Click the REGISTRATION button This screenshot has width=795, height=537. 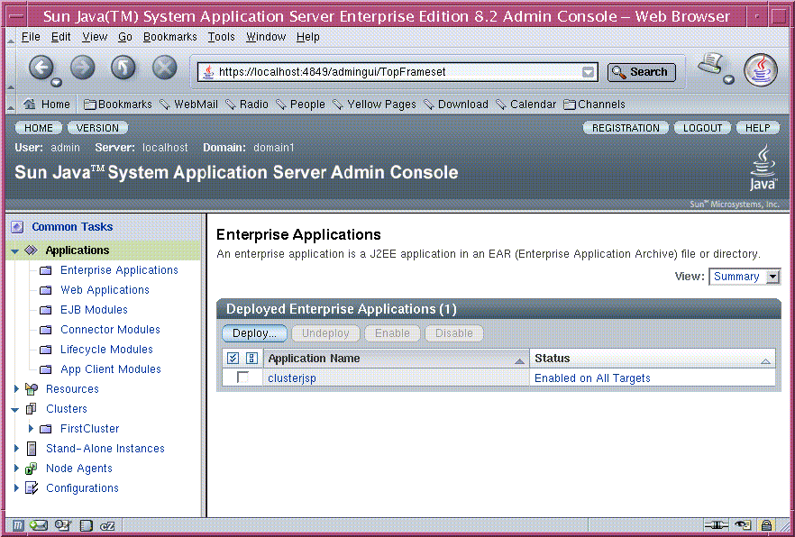tap(626, 128)
